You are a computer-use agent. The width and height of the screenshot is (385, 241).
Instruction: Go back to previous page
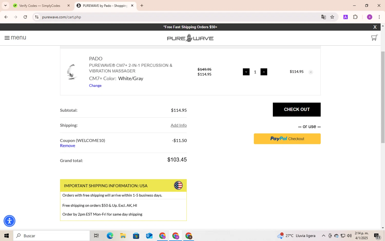coord(6,17)
